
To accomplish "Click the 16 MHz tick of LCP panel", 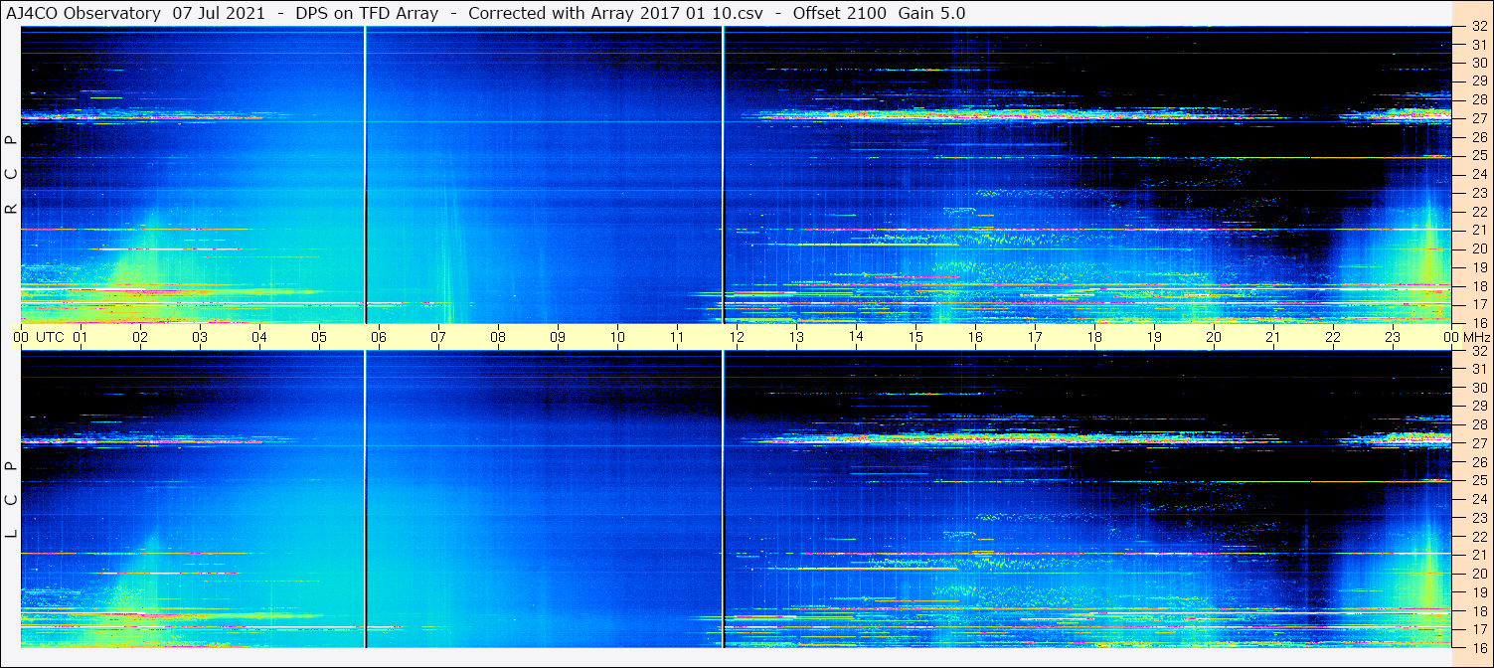I will pyautogui.click(x=1478, y=648).
